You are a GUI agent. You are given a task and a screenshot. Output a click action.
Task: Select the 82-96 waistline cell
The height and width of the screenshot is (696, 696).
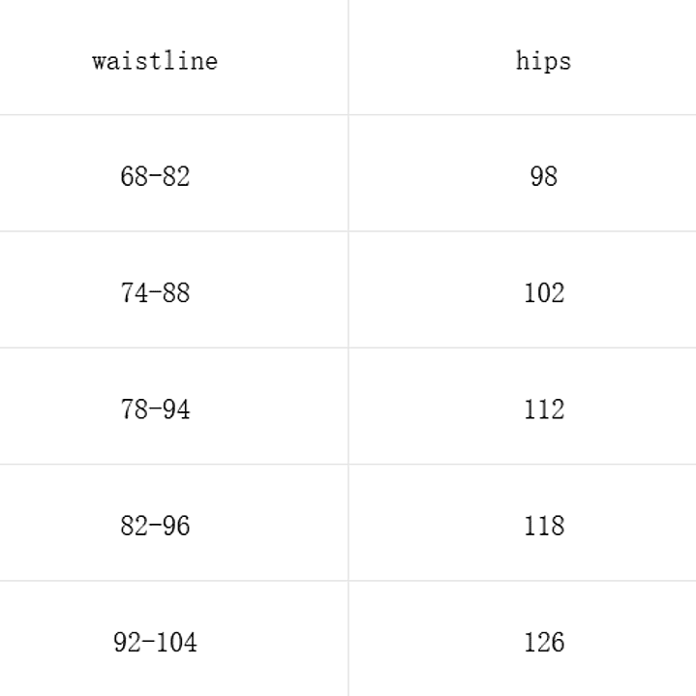155,526
